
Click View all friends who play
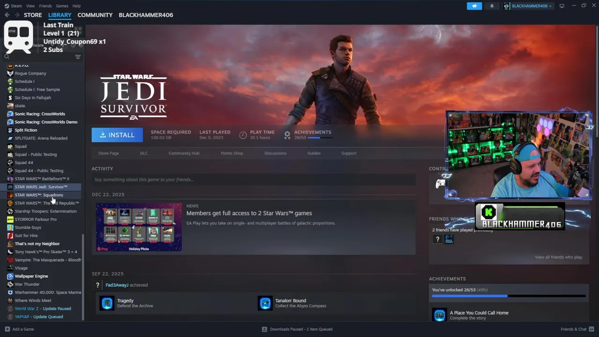558,257
